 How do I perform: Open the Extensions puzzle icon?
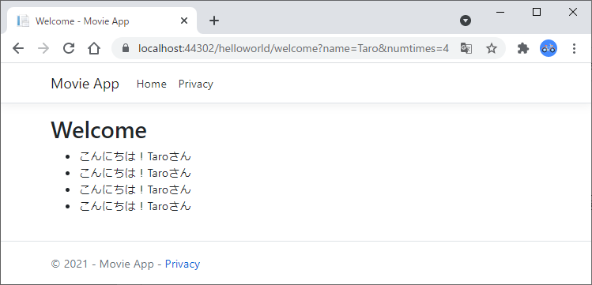coord(523,48)
